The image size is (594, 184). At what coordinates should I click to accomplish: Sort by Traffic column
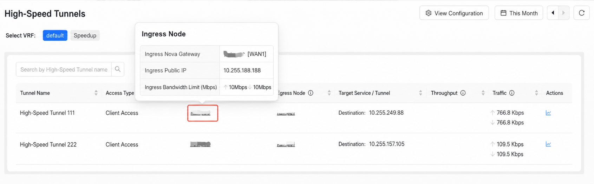point(536,93)
